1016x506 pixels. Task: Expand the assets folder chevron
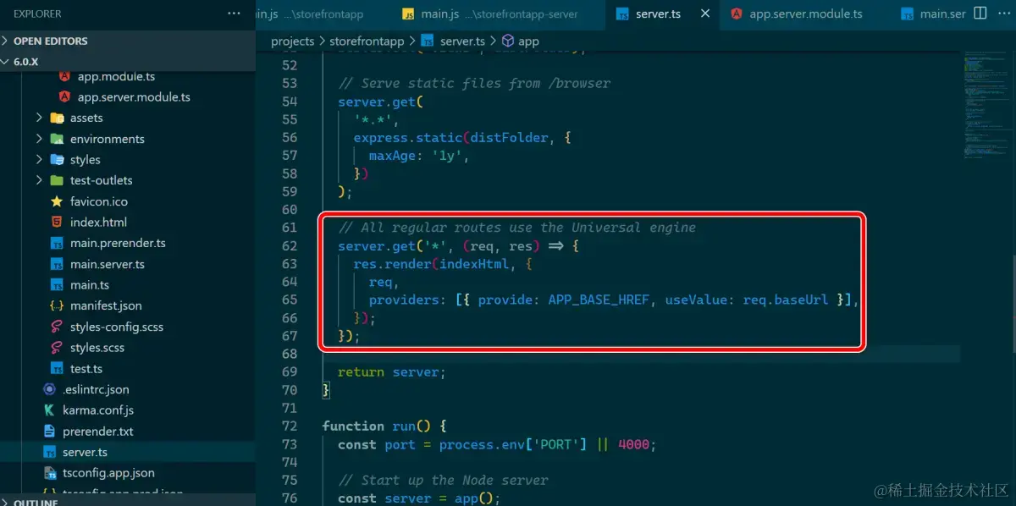click(x=39, y=118)
